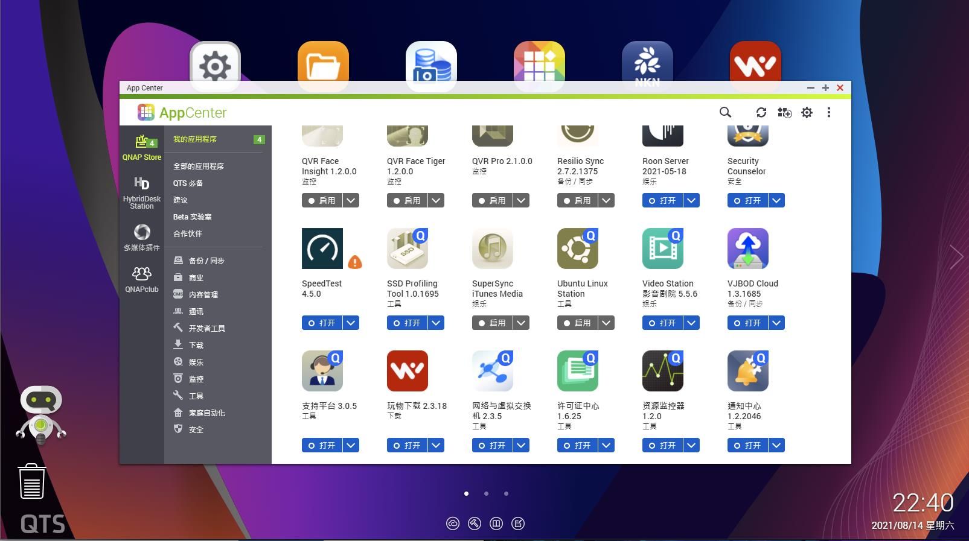969x541 pixels.
Task: Click 支持平台 helpdesk app icon
Action: (322, 371)
